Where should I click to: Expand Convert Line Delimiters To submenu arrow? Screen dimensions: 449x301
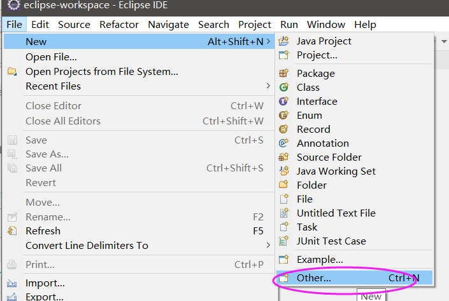pos(268,245)
